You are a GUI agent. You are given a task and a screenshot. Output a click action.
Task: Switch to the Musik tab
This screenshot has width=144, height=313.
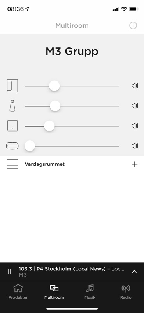90,291
